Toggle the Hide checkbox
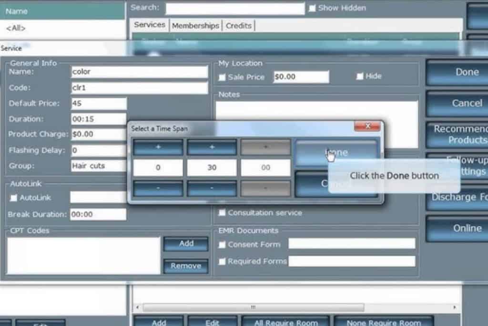 [360, 76]
